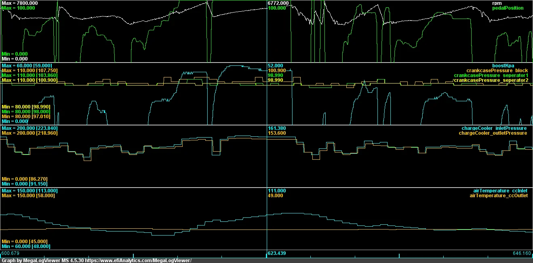Viewport: 533px width, 263px height.
Task: Click 'Max = 150.000 [113.000]' label
Action: click(x=29, y=191)
